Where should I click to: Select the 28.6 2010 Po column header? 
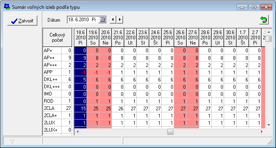[205, 38]
